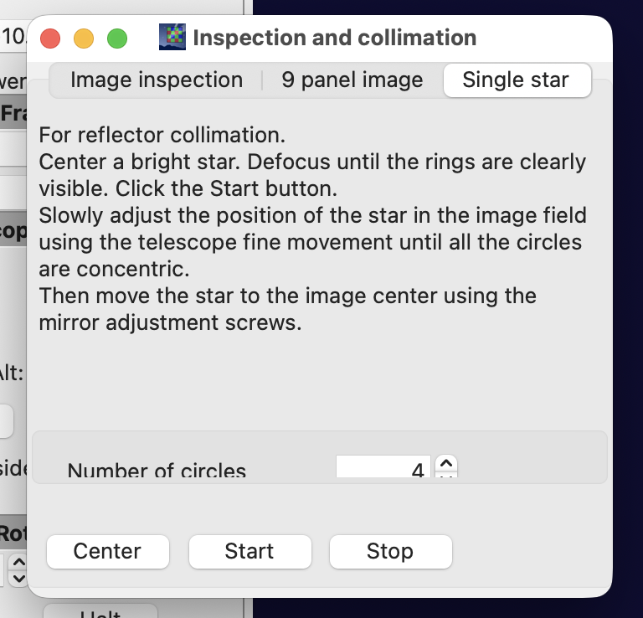Click the rotator stepper down arrow behind dialog
The width and height of the screenshot is (643, 618).
pos(19,579)
